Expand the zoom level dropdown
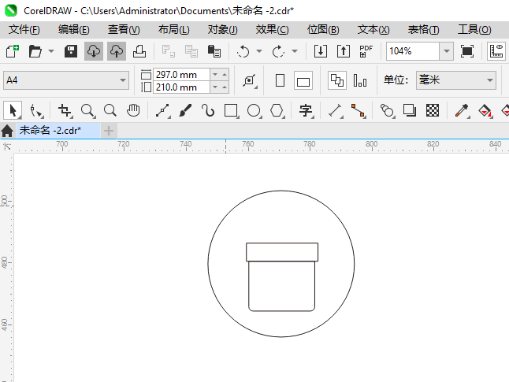509x382 pixels. tap(447, 51)
